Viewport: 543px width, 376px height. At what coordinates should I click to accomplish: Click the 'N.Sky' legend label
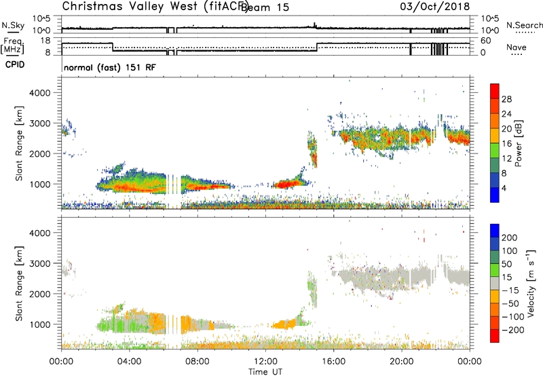[x=13, y=25]
